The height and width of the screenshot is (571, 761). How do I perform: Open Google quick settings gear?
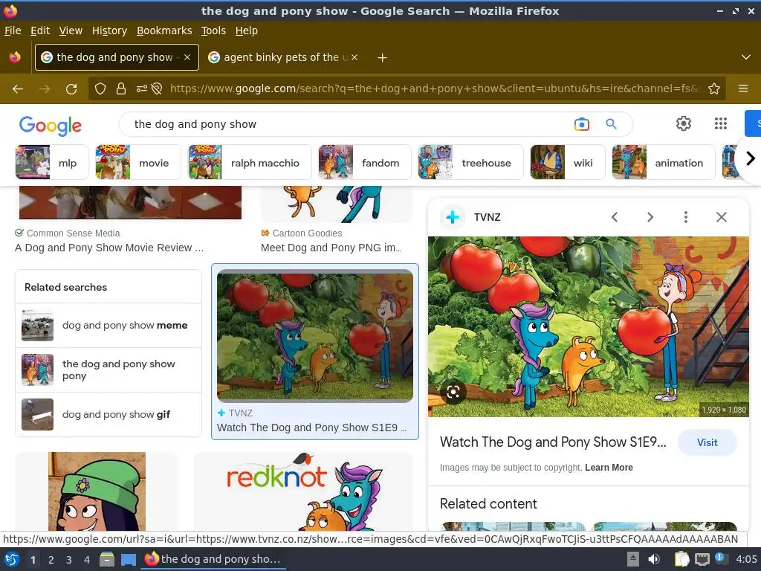pyautogui.click(x=684, y=124)
